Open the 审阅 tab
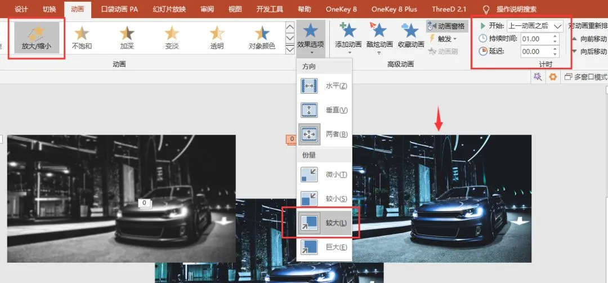 coord(207,9)
